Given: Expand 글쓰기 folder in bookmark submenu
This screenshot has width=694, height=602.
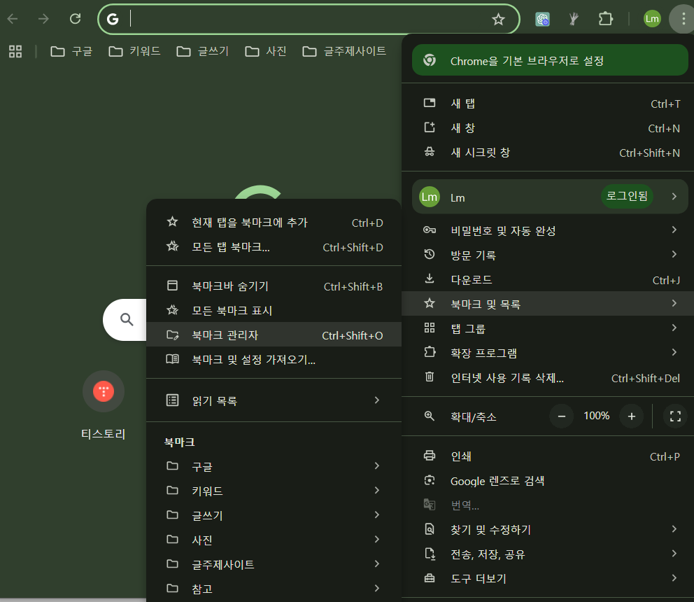Looking at the screenshot, I should (274, 515).
